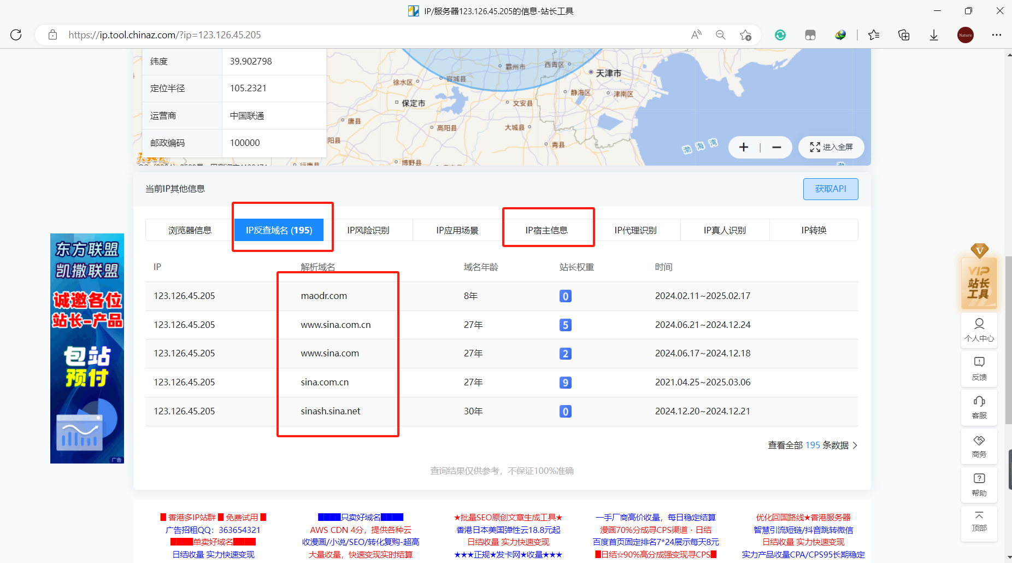This screenshot has width=1012, height=563.
Task: Zoom in on the map
Action: (x=744, y=147)
